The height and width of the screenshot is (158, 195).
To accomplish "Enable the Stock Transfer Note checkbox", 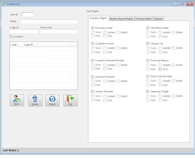I will (148, 76).
